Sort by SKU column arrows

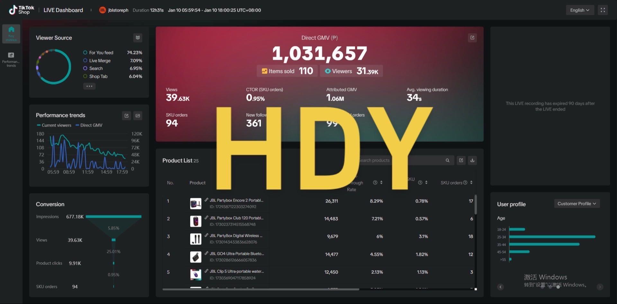pyautogui.click(x=426, y=183)
